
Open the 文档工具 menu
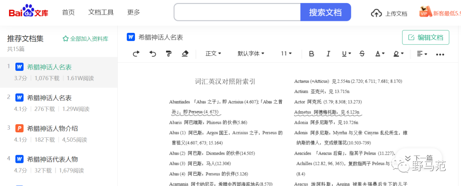pyautogui.click(x=101, y=12)
